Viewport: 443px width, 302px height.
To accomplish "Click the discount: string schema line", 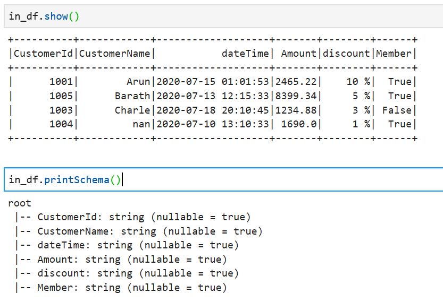I will pyautogui.click(x=127, y=273).
